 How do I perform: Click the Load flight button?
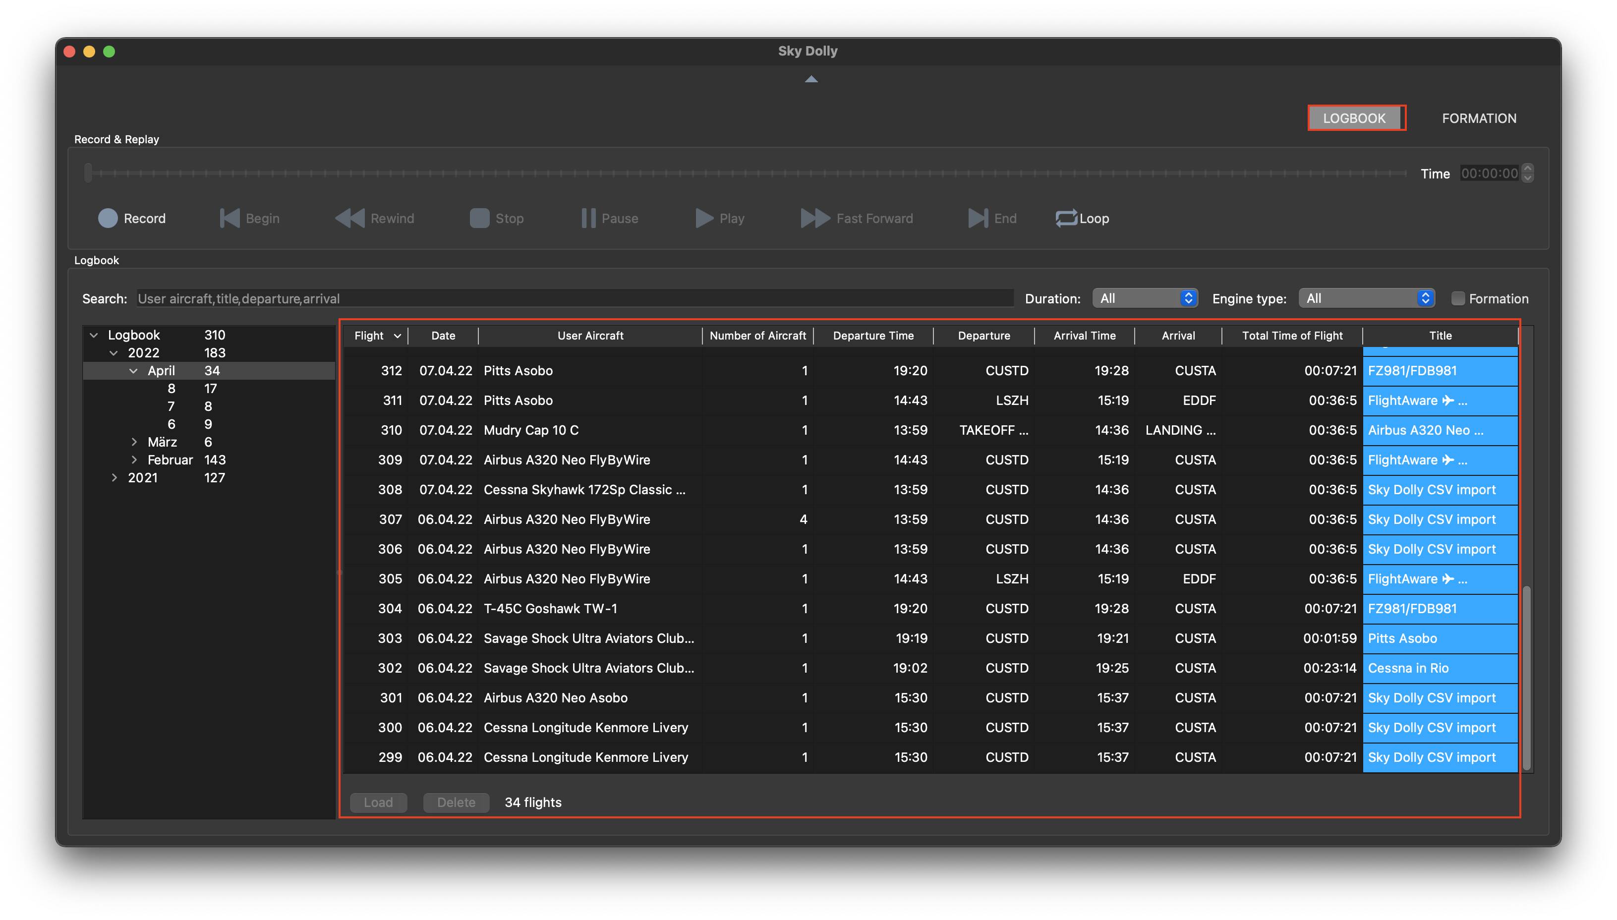(378, 802)
